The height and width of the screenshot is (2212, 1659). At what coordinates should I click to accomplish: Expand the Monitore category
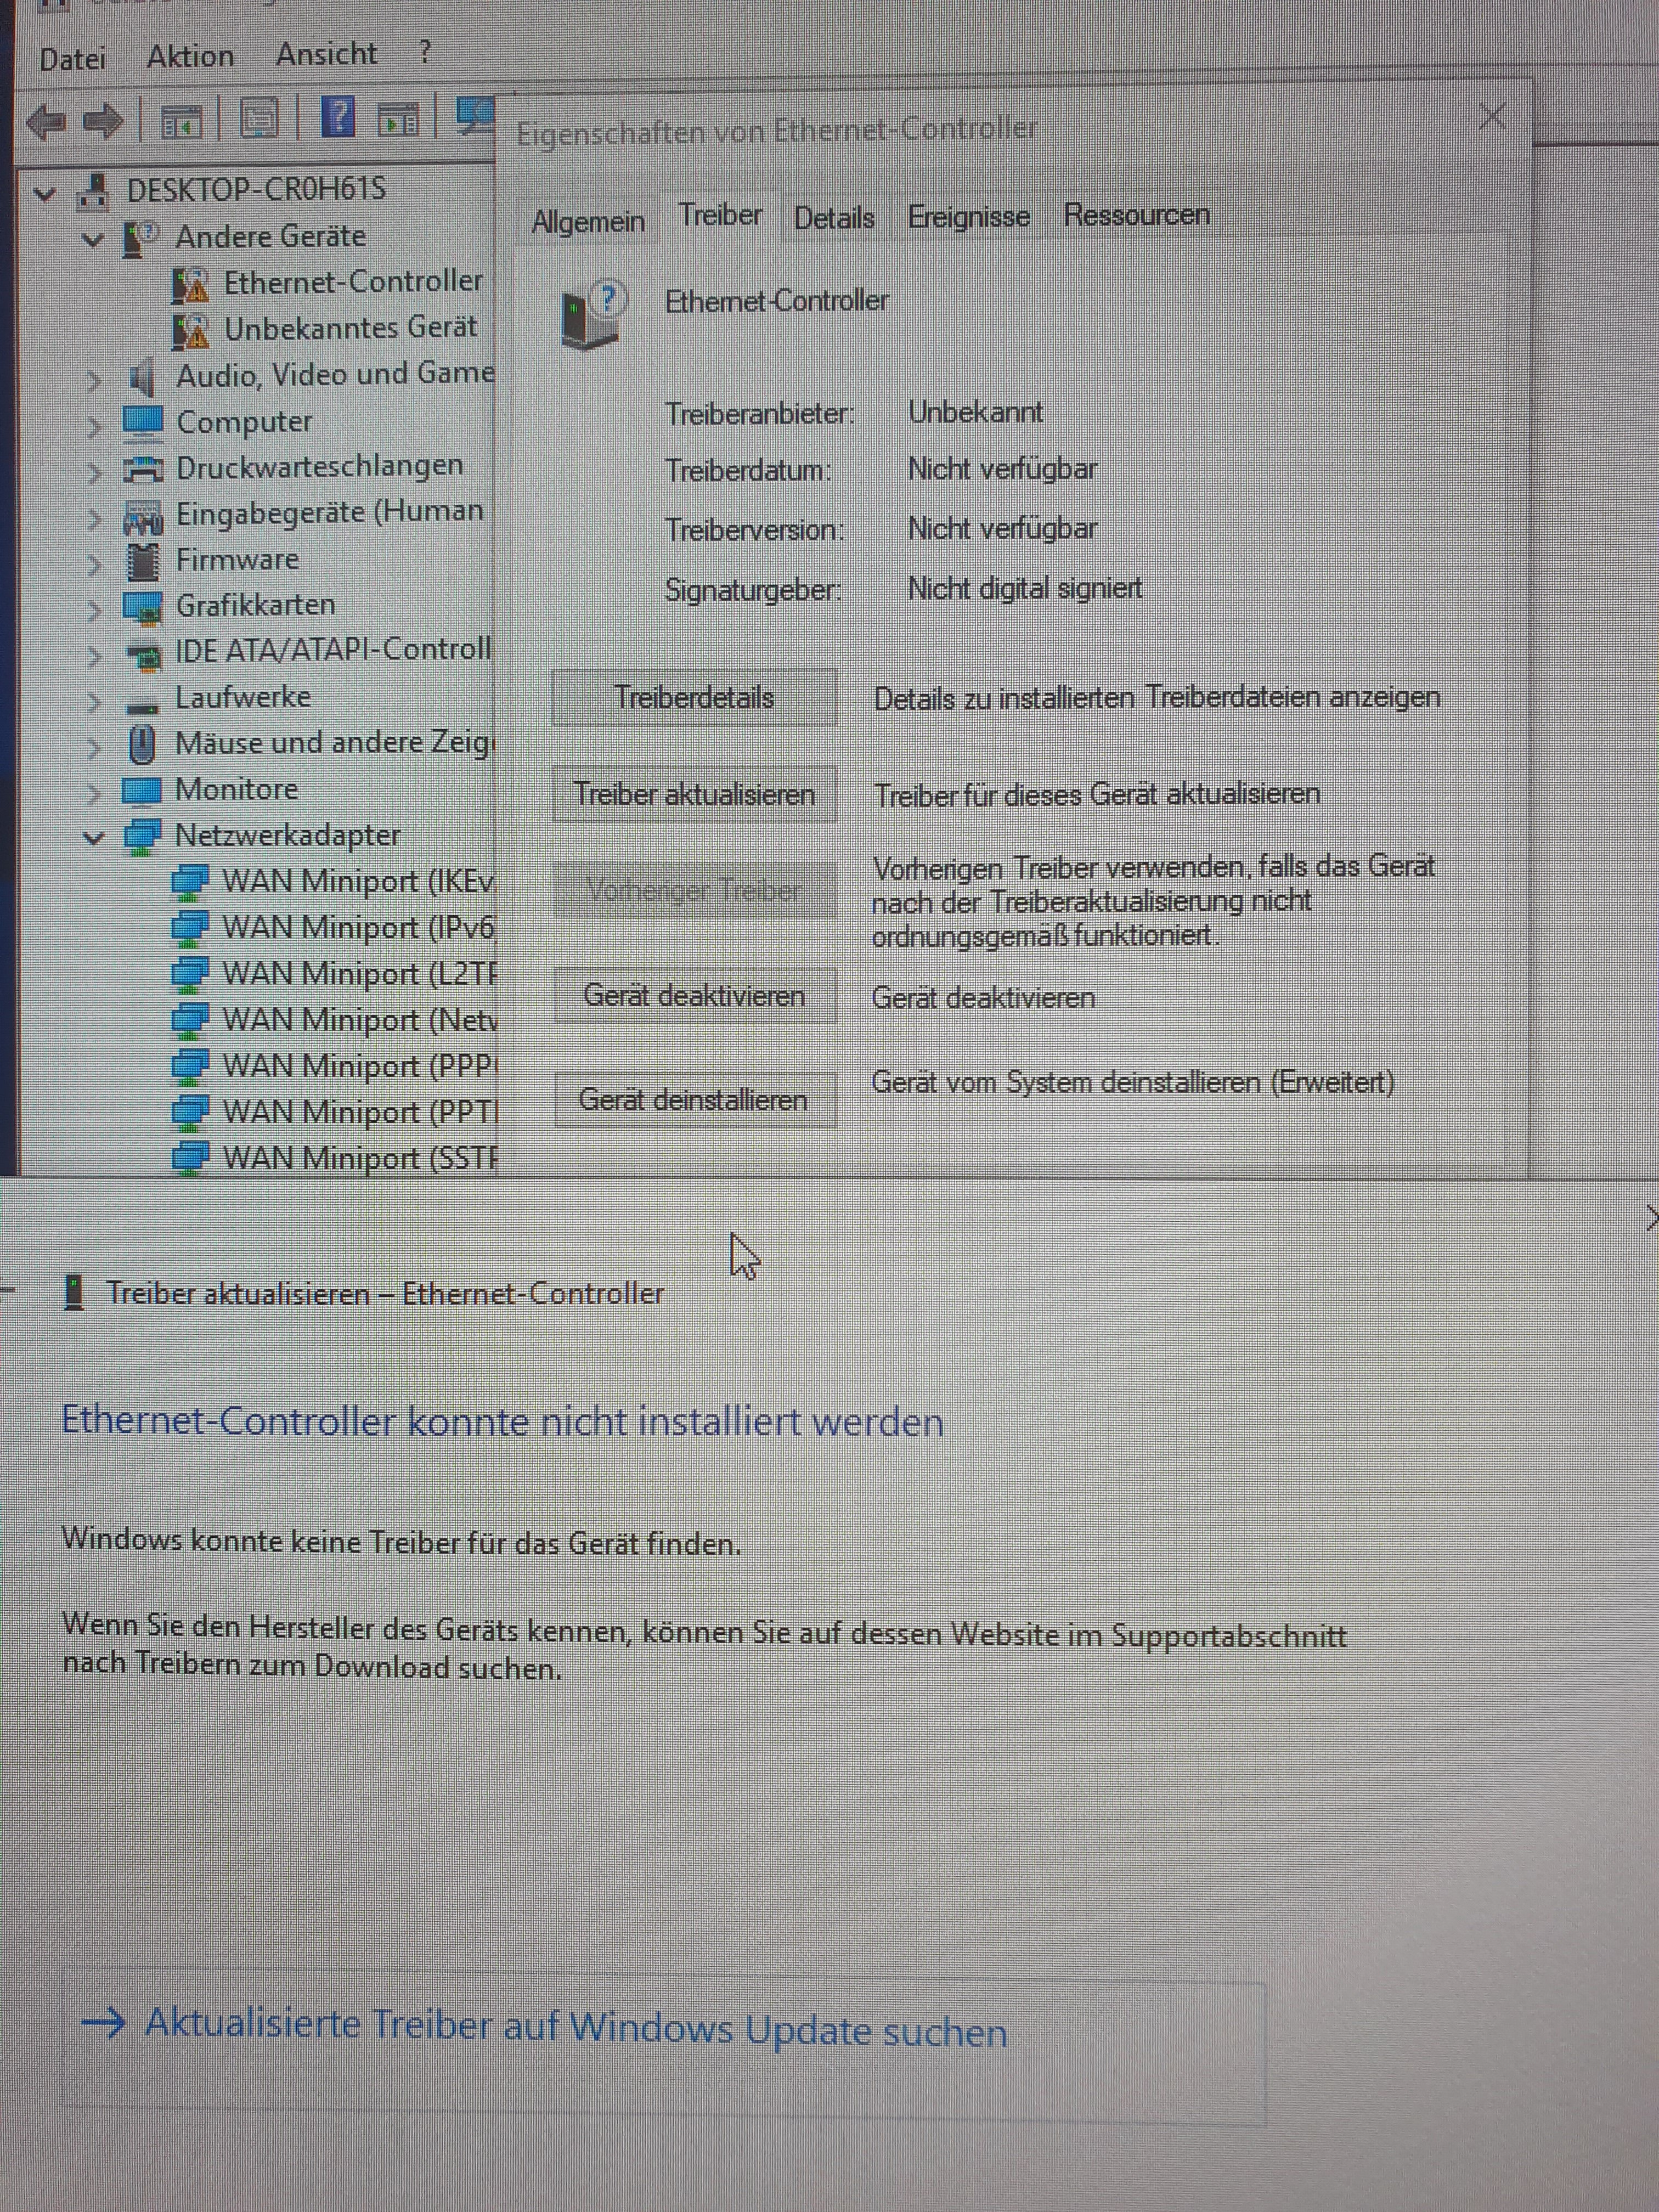[x=94, y=794]
